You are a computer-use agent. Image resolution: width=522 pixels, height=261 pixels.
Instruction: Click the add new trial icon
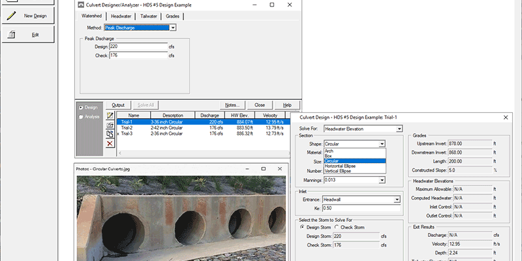(110, 115)
